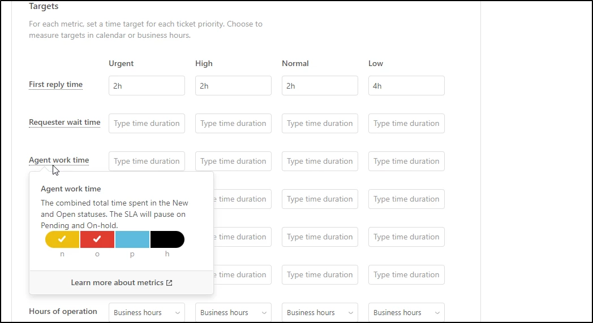Open Urgent hours of operation dropdown

pyautogui.click(x=147, y=312)
